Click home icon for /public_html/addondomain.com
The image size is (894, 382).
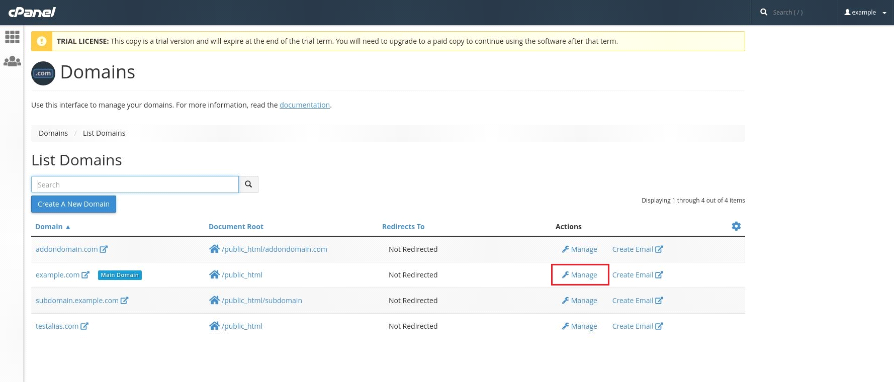tap(214, 249)
